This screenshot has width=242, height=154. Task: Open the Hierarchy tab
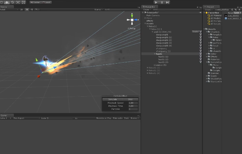pyautogui.click(x=149, y=7)
